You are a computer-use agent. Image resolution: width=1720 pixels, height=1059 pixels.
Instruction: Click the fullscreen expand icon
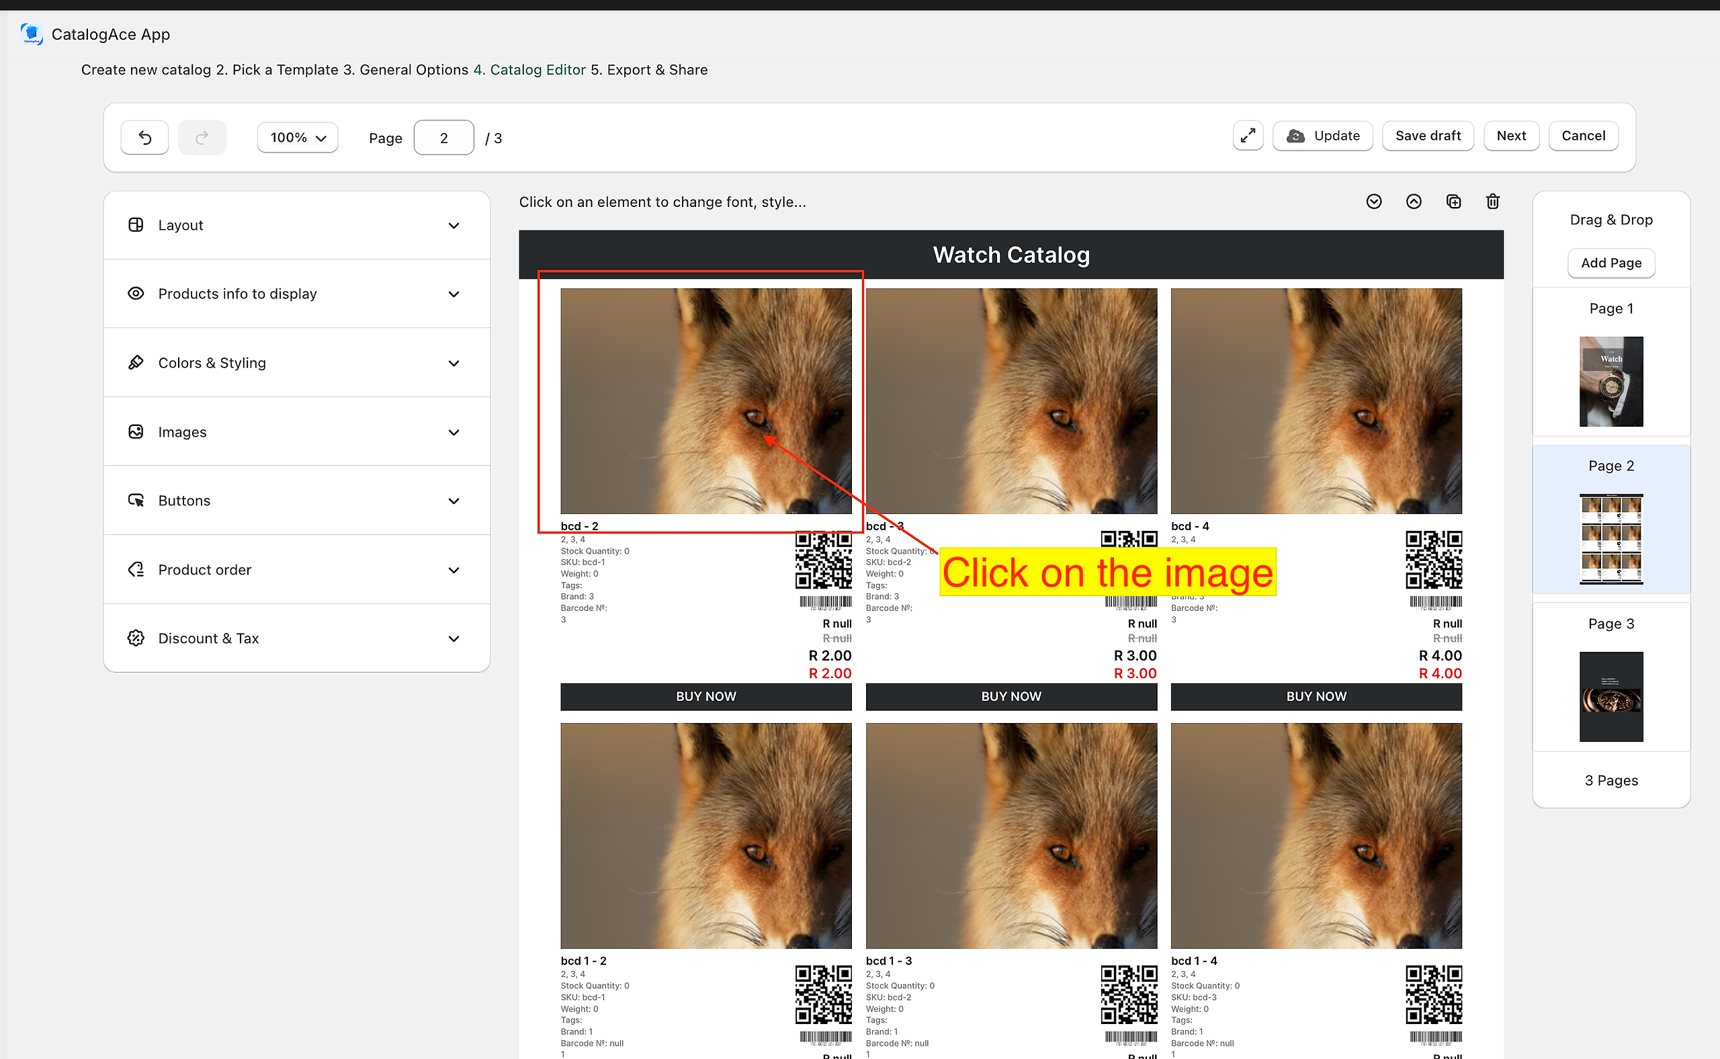click(1247, 136)
